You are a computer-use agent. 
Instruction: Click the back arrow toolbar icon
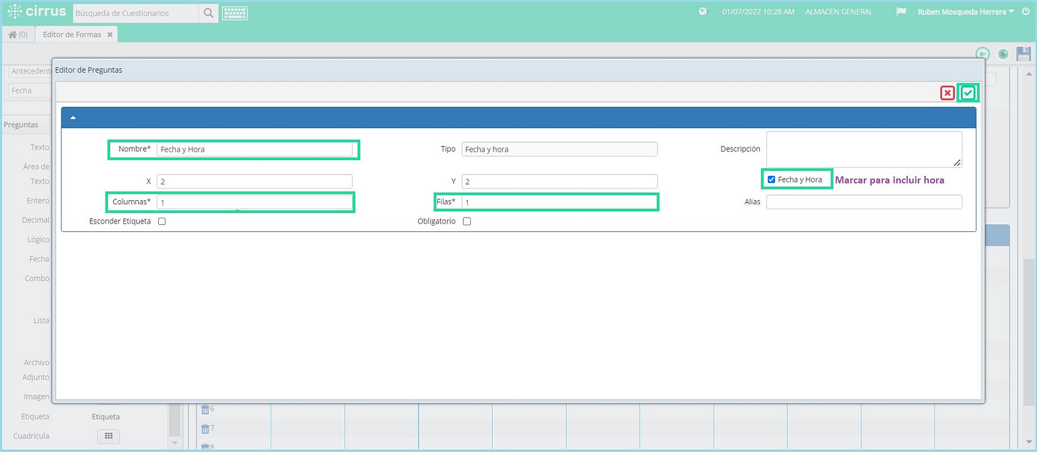click(x=983, y=53)
